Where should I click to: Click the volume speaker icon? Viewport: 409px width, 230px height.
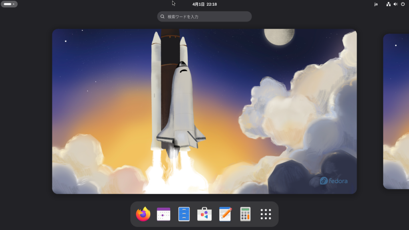395,4
